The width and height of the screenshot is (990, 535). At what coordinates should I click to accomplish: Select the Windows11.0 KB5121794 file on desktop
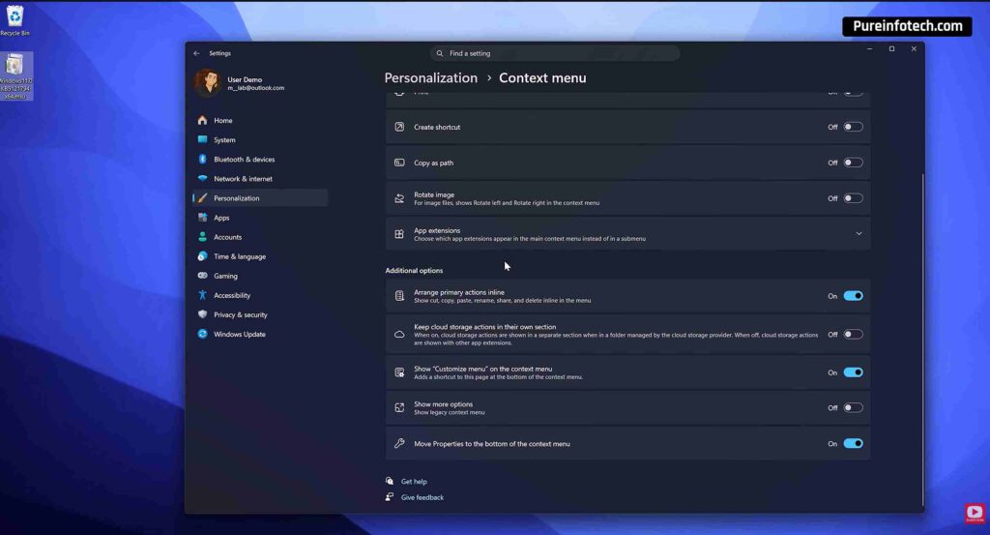coord(15,76)
